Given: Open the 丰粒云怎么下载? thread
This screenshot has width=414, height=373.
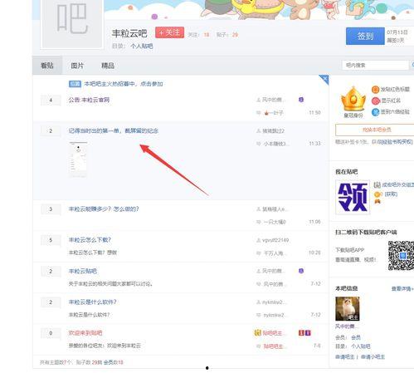Looking at the screenshot, I should coord(90,240).
